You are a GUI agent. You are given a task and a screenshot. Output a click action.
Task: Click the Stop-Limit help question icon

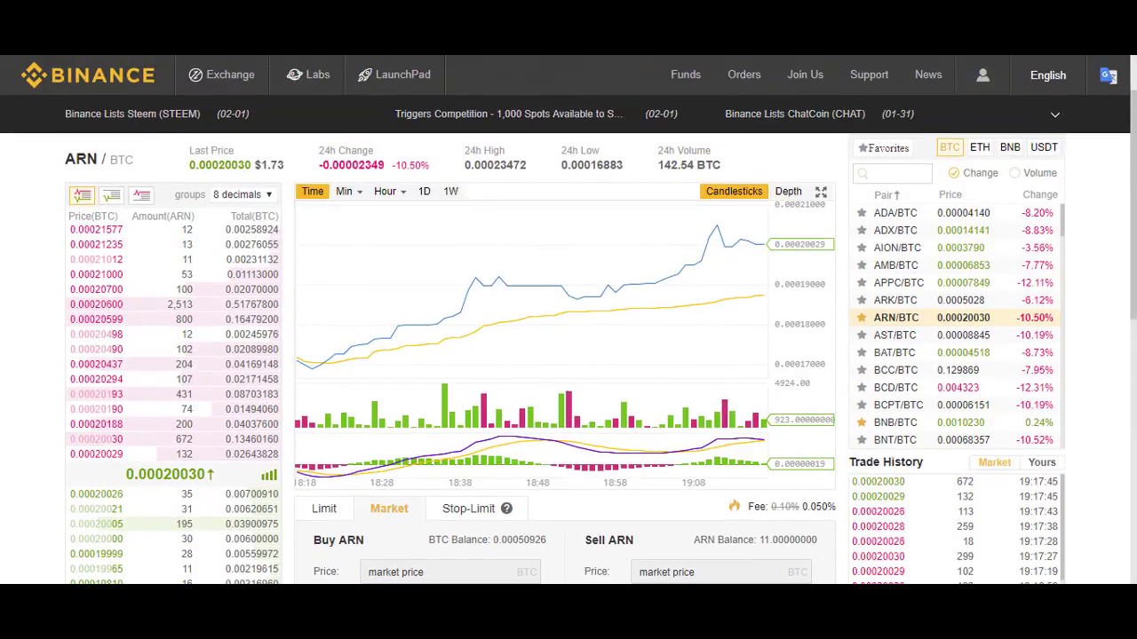pos(506,509)
